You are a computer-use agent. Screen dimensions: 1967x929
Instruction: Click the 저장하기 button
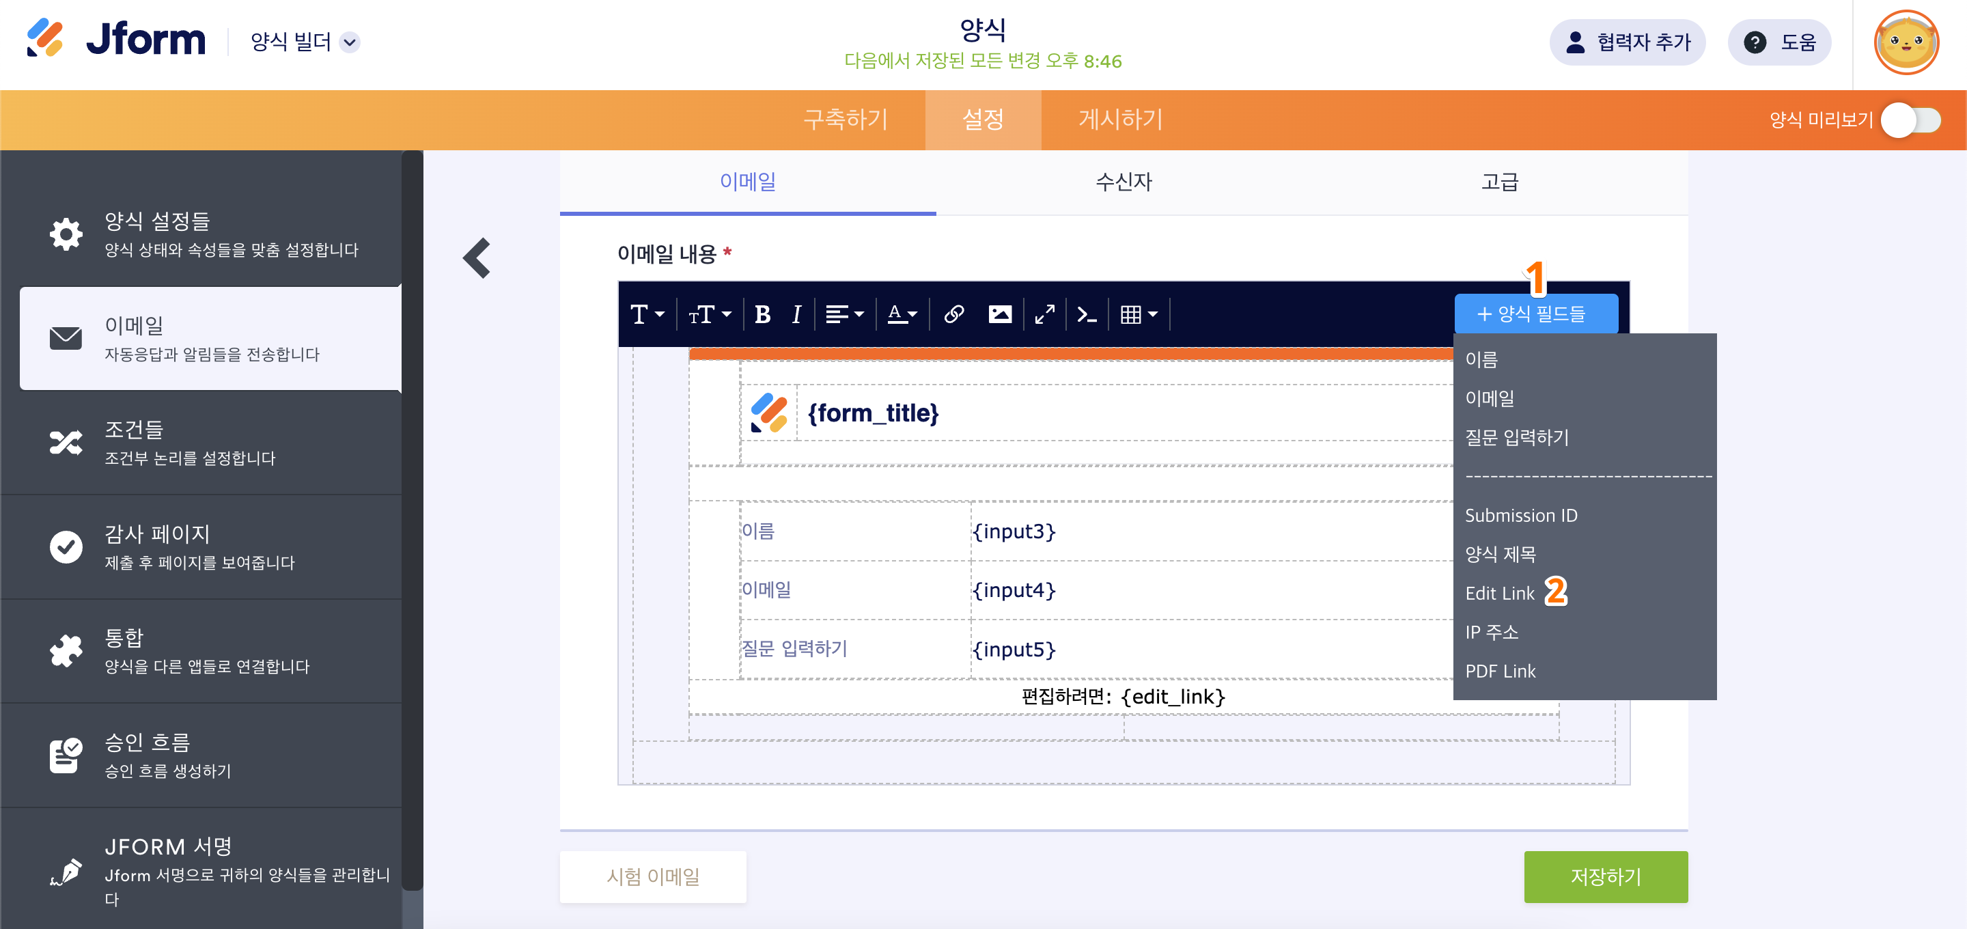pyautogui.click(x=1605, y=876)
